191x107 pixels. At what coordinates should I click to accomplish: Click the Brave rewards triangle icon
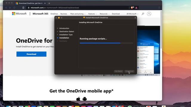pyautogui.click(x=136, y=8)
